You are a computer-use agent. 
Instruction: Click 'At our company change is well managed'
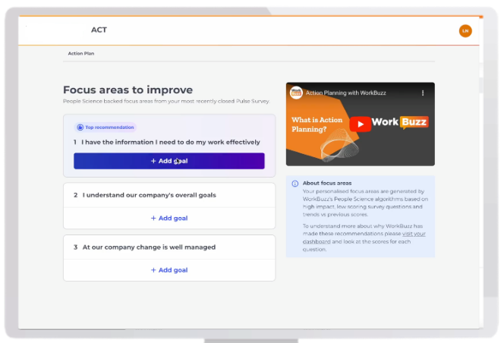pos(149,247)
